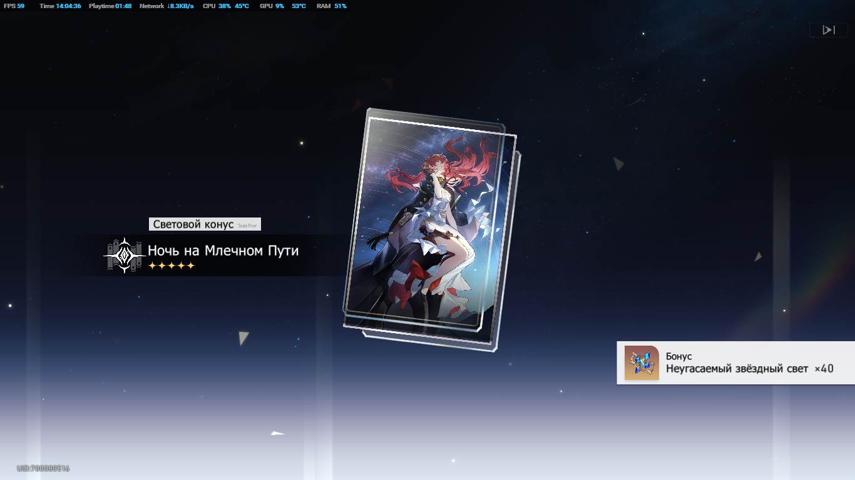Click the five-star rarity rating
Image resolution: width=855 pixels, height=480 pixels.
[172, 266]
